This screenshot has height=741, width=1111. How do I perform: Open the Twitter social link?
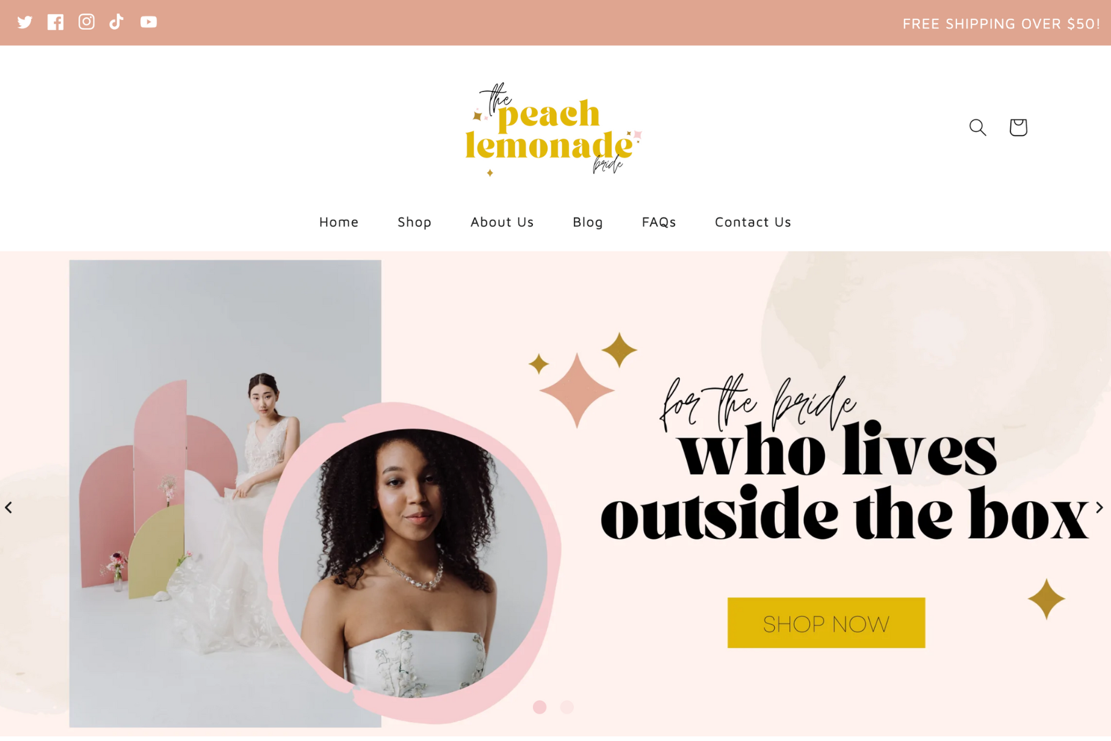(x=25, y=23)
